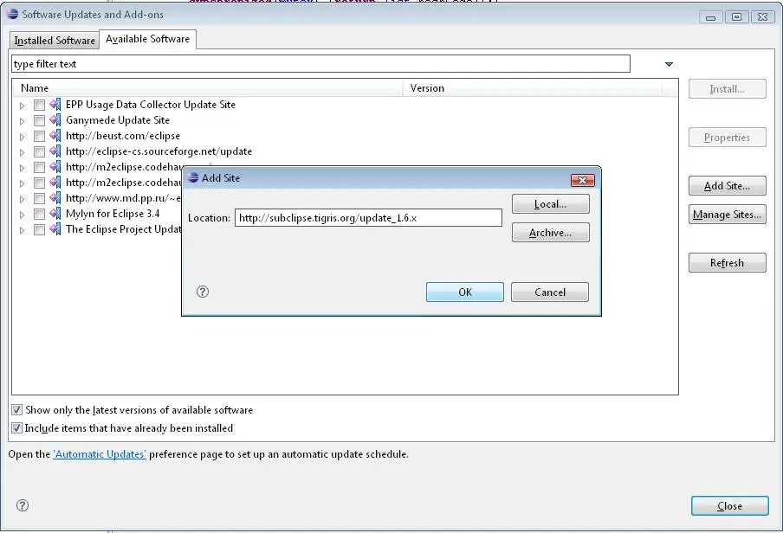Click the Local... button
The height and width of the screenshot is (533, 783).
click(x=550, y=204)
